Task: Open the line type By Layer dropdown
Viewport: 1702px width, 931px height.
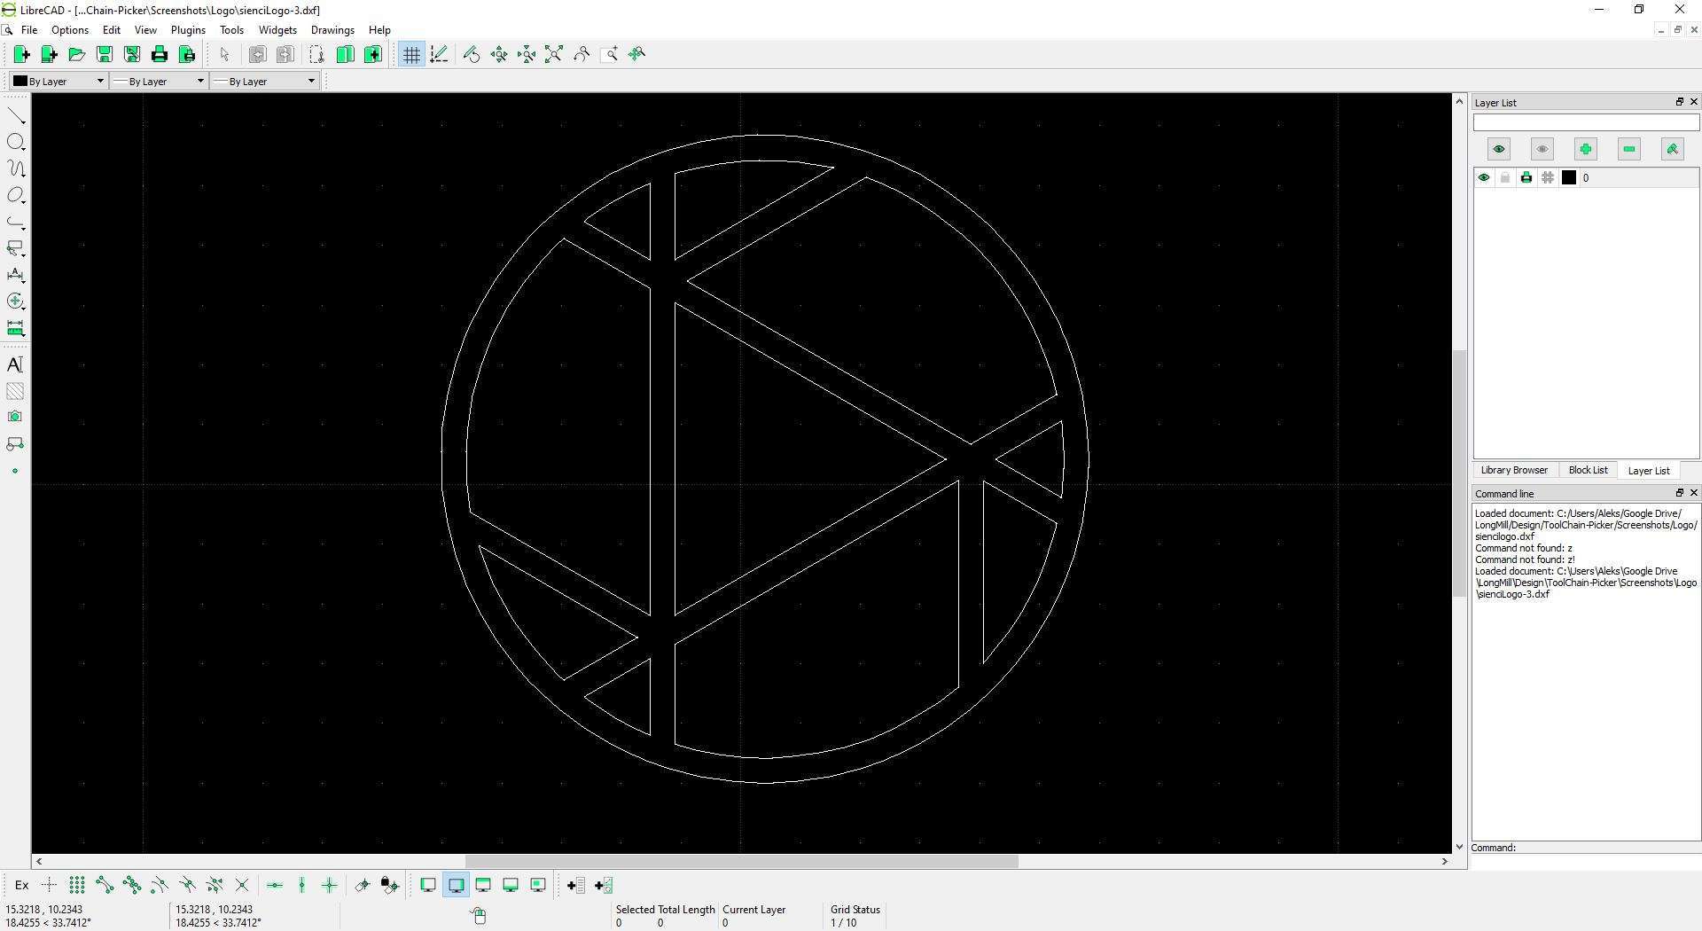Action: pyautogui.click(x=265, y=82)
